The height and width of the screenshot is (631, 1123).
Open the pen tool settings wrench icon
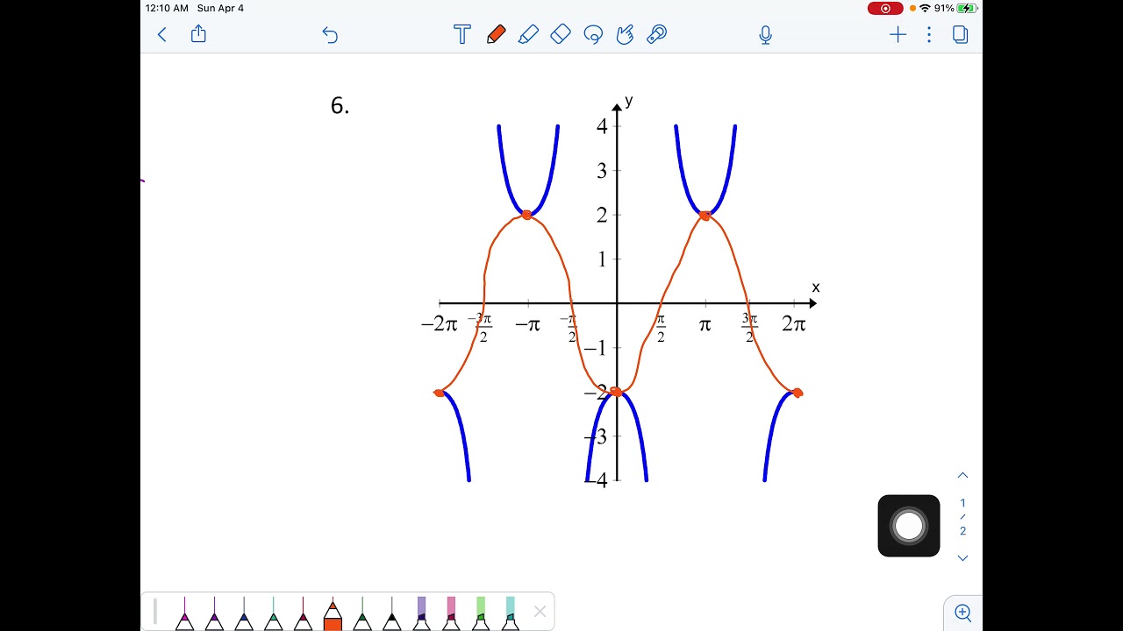[656, 34]
